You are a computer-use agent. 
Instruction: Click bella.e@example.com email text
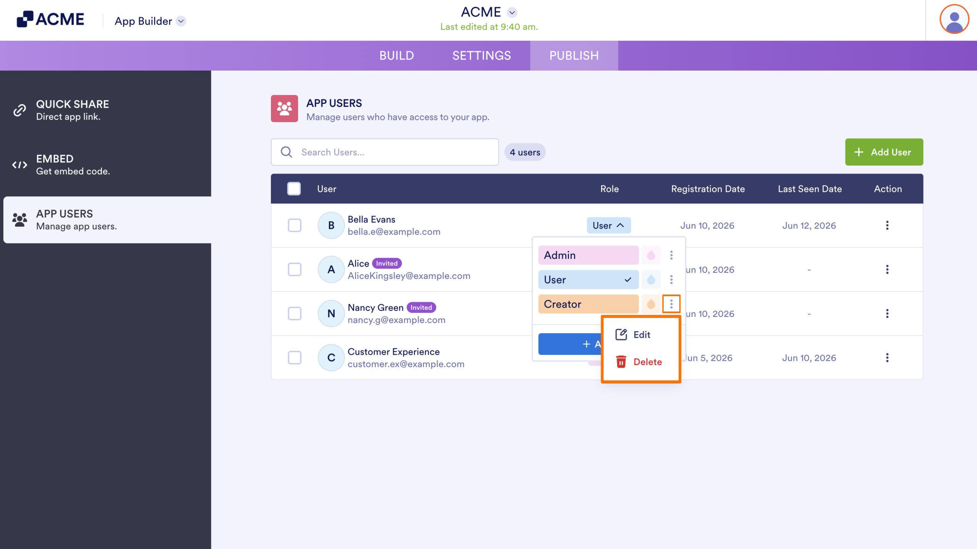[x=394, y=232]
